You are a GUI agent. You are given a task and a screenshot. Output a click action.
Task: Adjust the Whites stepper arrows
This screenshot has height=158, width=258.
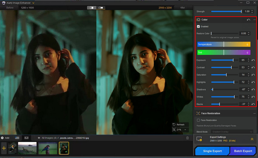click(x=249, y=97)
